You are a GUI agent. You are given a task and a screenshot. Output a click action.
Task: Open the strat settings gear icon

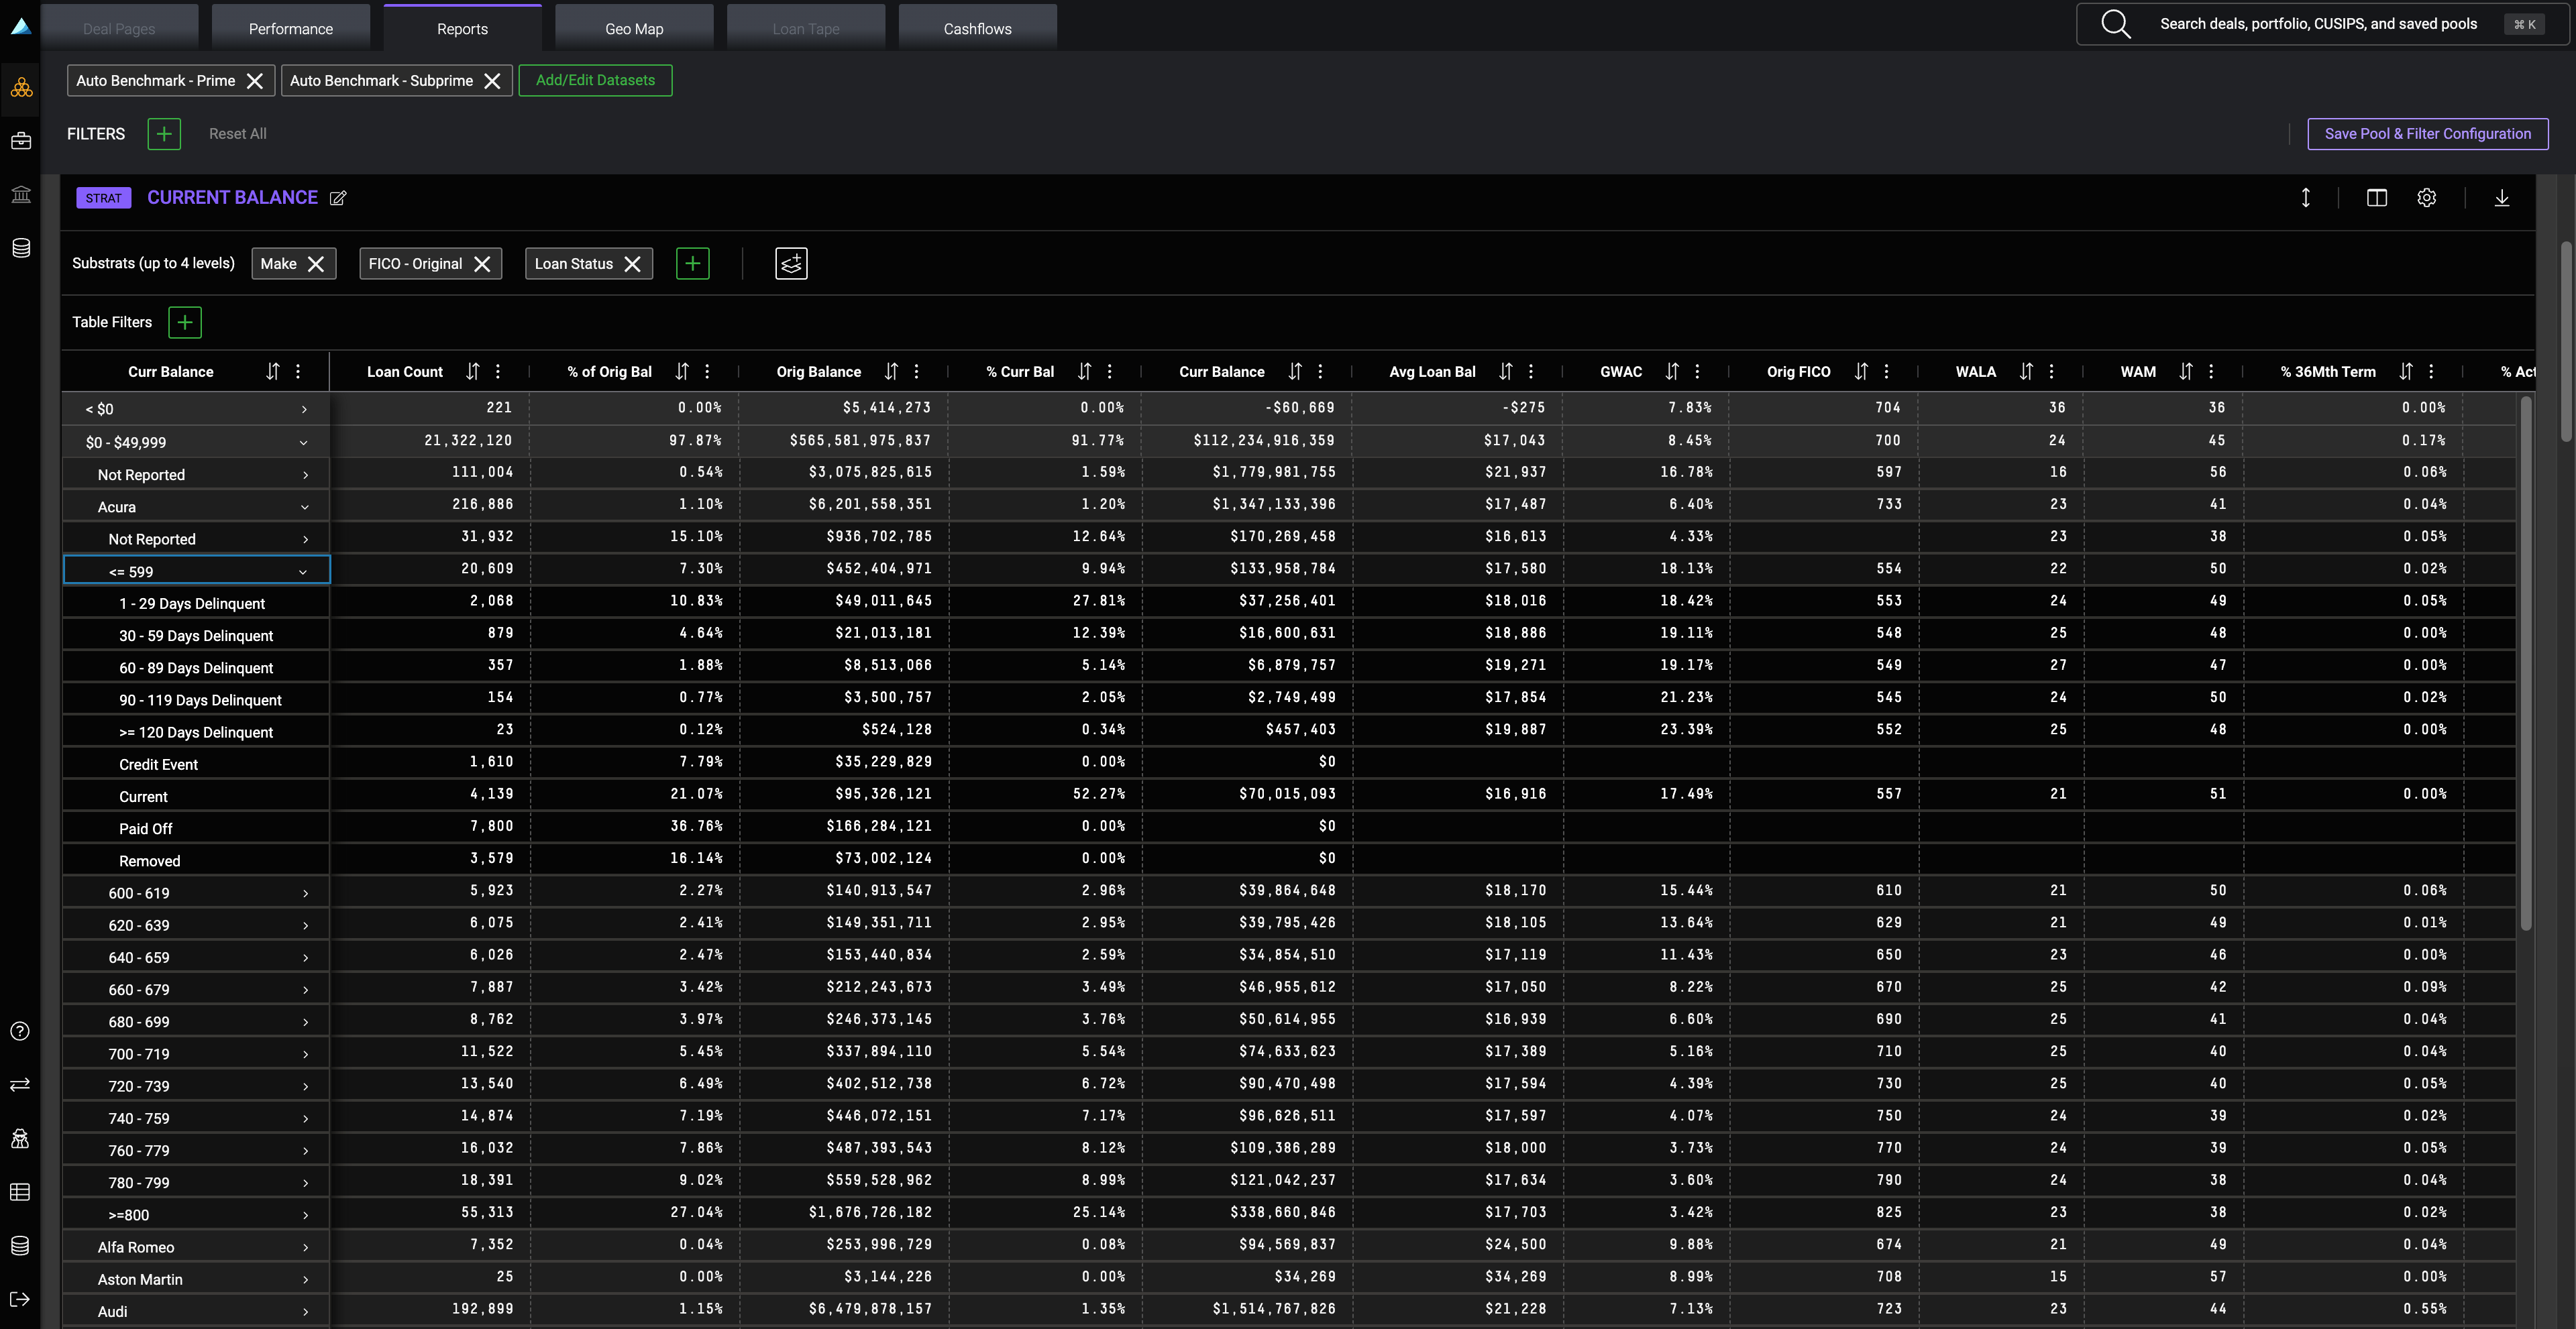coord(2426,198)
